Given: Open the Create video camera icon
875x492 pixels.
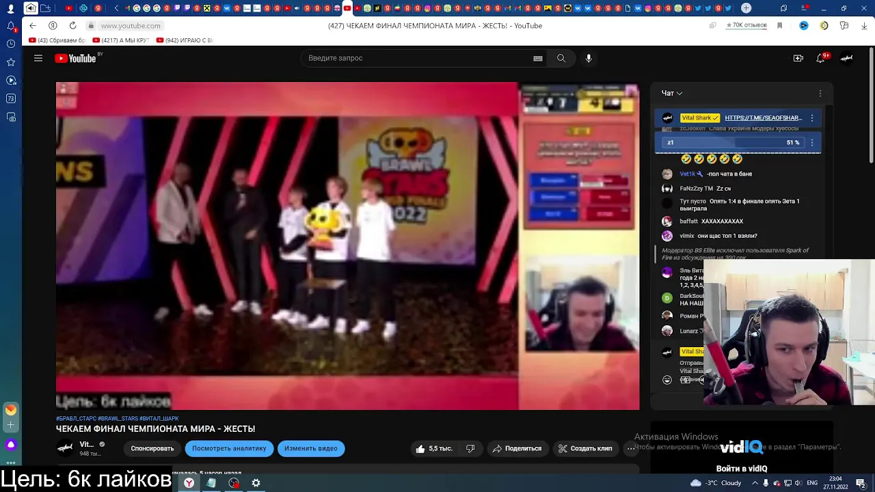Looking at the screenshot, I should coord(798,58).
